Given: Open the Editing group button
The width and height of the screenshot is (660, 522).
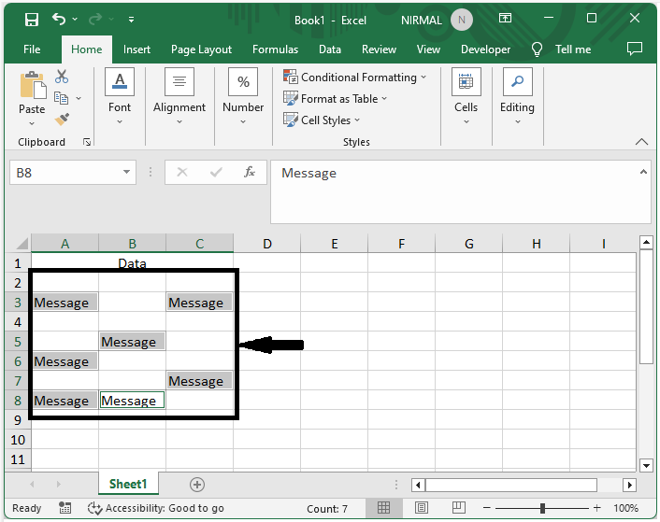Looking at the screenshot, I should (x=517, y=97).
